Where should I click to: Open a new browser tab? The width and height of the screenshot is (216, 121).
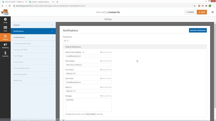tap(57, 2)
